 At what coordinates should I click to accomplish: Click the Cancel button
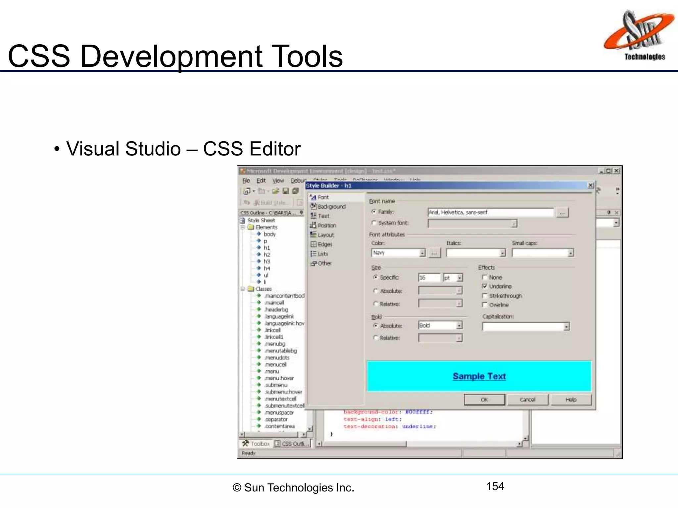point(527,400)
